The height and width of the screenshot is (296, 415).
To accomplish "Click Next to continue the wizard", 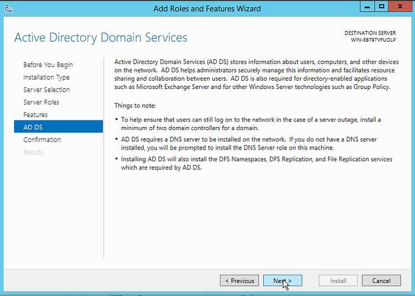I will 282,281.
